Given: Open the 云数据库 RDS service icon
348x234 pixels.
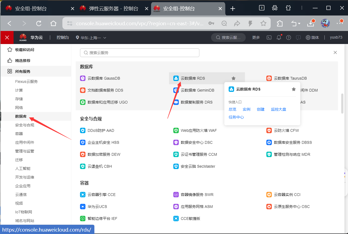Looking at the screenshot, I should [x=176, y=78].
